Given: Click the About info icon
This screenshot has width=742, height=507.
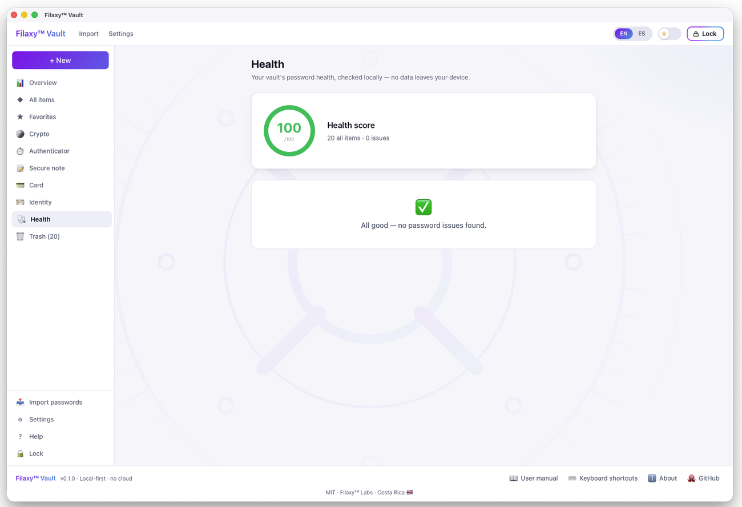Looking at the screenshot, I should coord(652,478).
